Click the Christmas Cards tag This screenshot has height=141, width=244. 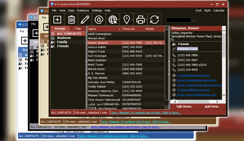click(x=187, y=49)
